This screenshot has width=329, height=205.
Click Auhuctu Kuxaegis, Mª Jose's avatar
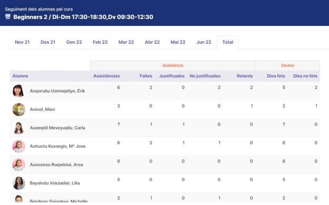[x=18, y=146]
